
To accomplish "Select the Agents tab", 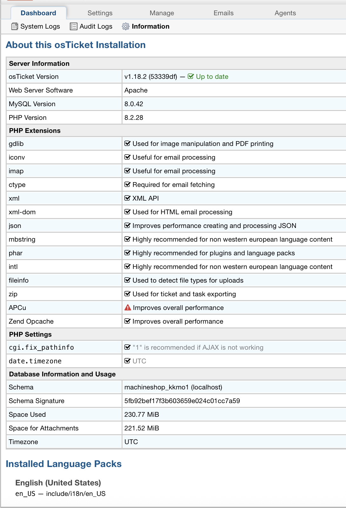I will [285, 13].
